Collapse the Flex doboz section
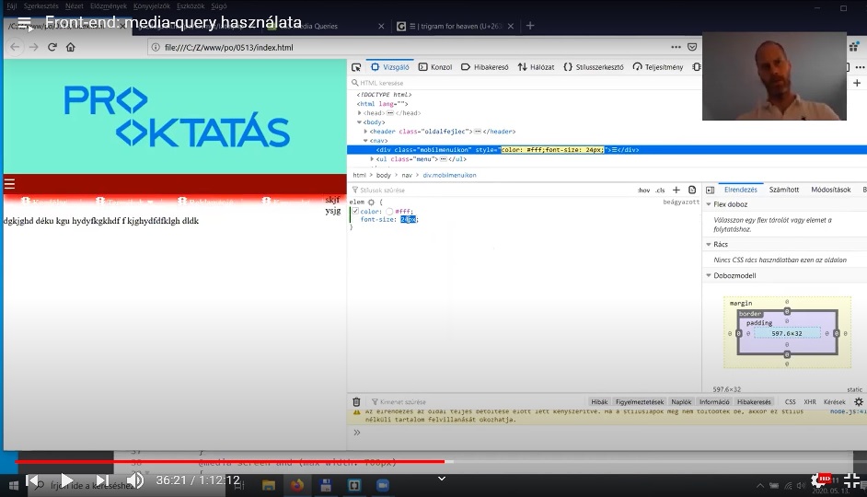 point(709,204)
